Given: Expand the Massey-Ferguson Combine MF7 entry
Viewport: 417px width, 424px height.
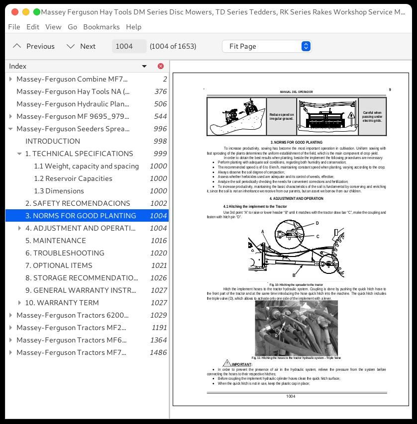Looking at the screenshot, I should pos(11,79).
